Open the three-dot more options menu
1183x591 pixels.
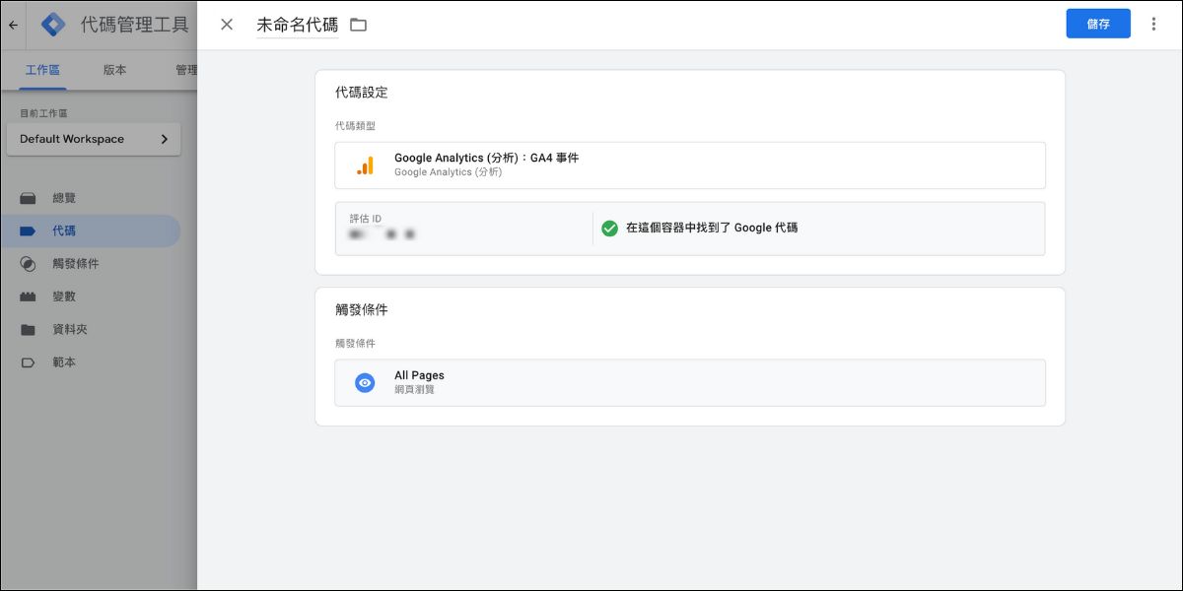(x=1153, y=25)
